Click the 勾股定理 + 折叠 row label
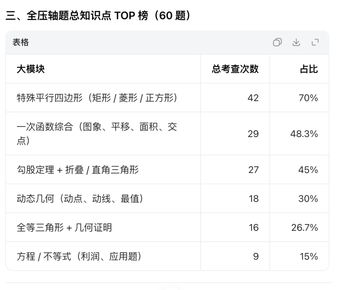The image size is (337, 290). pos(78,170)
